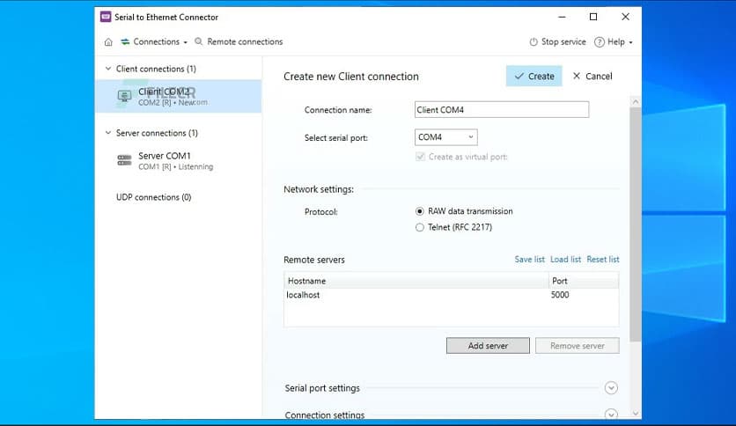Click the Connections arrows icon
Image resolution: width=736 pixels, height=426 pixels.
coord(125,41)
